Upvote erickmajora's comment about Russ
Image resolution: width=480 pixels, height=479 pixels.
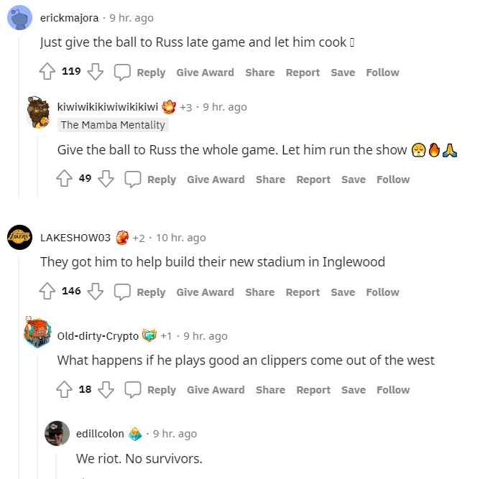tap(47, 71)
